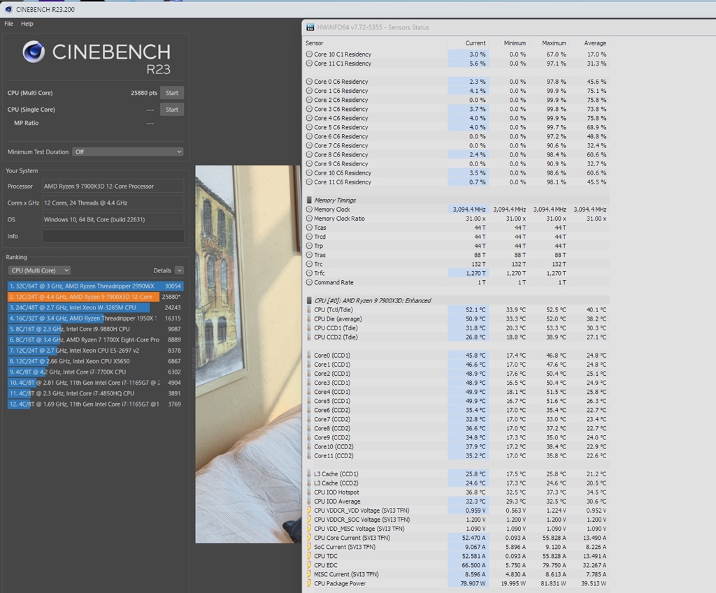Screen dimensions: 716x593
Task: Select ranking entry Threadripper 1950X
Action: coord(95,319)
